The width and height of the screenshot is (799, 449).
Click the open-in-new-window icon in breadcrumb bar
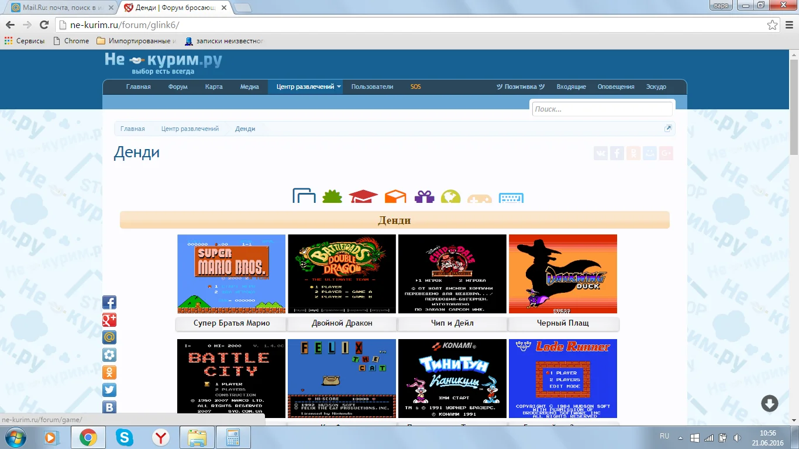[668, 129]
